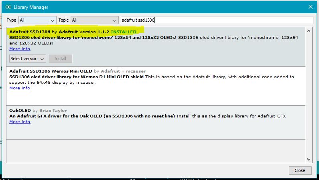Close the Library Manager window with X
The width and height of the screenshot is (319, 180).
[311, 7]
